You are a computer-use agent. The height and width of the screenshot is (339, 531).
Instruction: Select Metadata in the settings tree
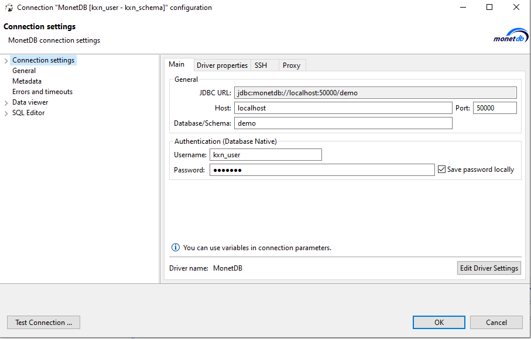[27, 81]
